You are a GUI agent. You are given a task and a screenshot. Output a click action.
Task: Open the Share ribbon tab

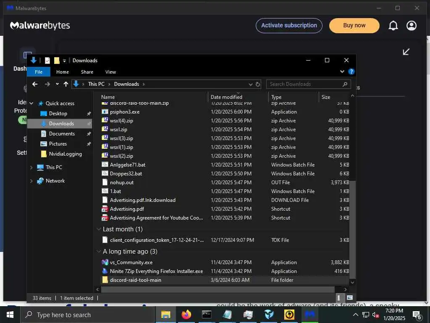[87, 72]
